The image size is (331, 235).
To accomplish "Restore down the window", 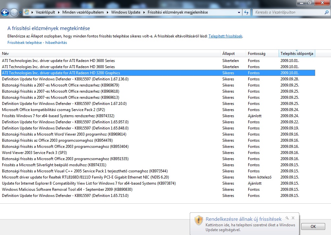I will click(x=310, y=3).
